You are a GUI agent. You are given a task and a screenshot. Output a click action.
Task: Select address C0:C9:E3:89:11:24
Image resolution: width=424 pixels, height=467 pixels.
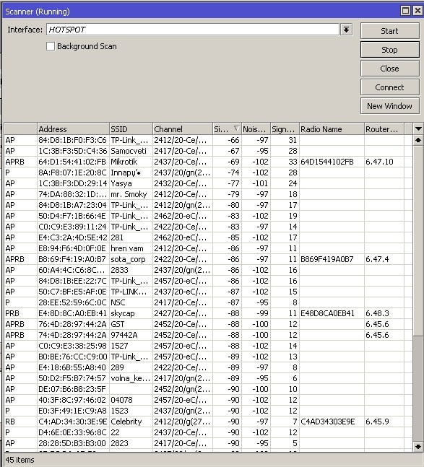72,227
